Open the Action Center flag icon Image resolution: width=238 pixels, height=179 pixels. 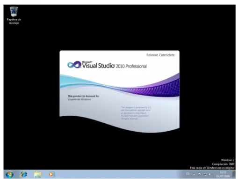click(200, 174)
